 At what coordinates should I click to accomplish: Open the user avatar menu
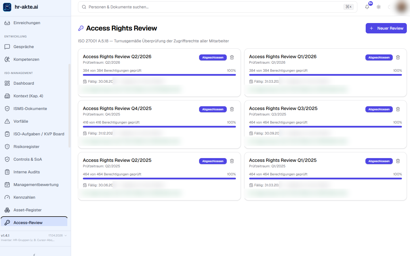pyautogui.click(x=402, y=7)
